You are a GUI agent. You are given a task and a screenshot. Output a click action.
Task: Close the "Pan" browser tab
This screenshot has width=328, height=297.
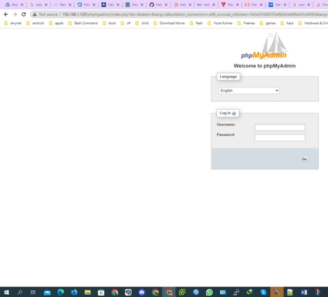point(70,5)
